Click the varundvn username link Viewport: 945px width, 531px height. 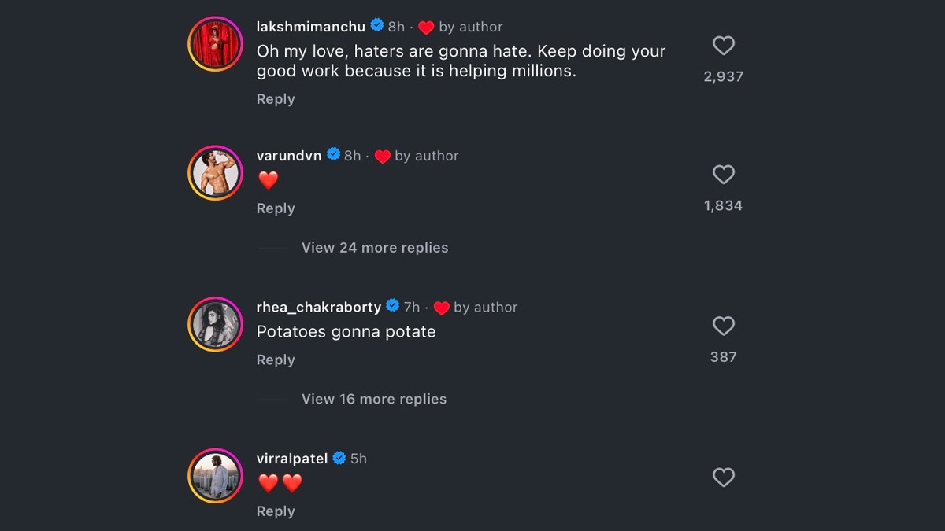[289, 156]
